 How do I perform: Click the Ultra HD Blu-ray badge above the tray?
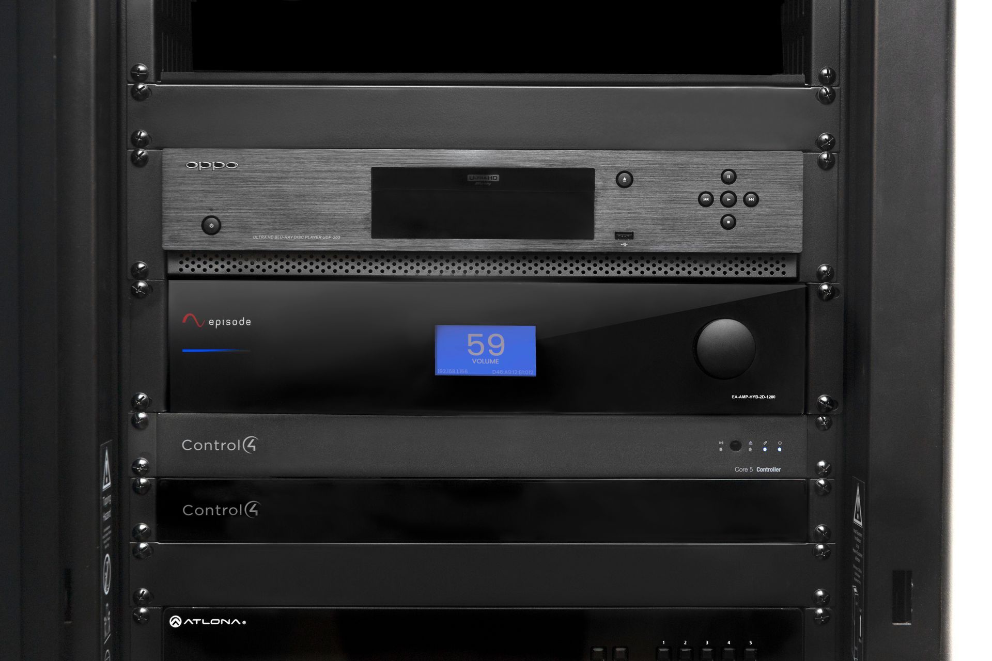[483, 180]
